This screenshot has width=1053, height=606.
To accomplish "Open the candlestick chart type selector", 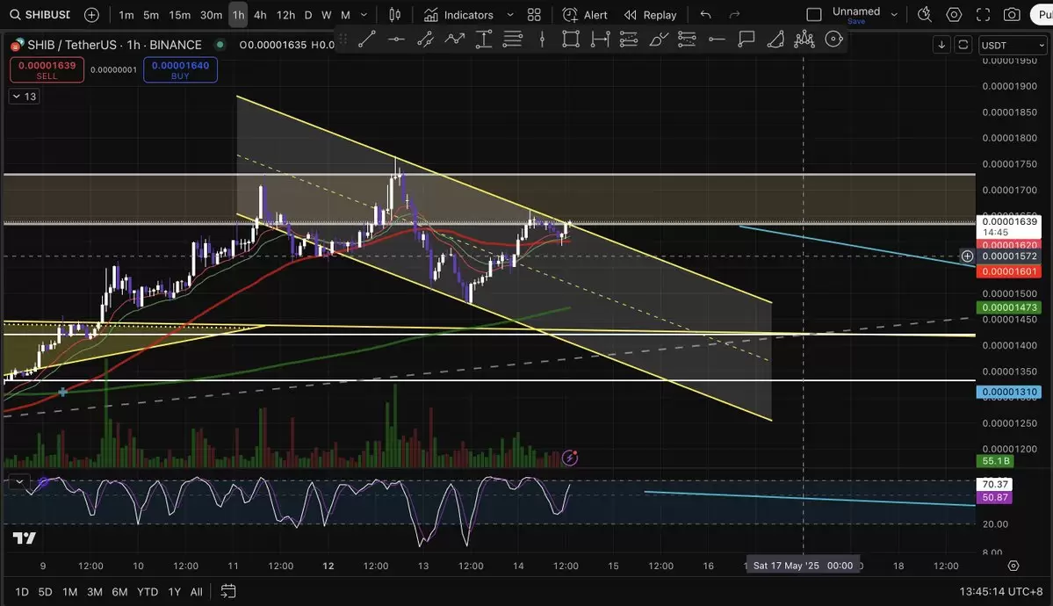I will pos(395,15).
